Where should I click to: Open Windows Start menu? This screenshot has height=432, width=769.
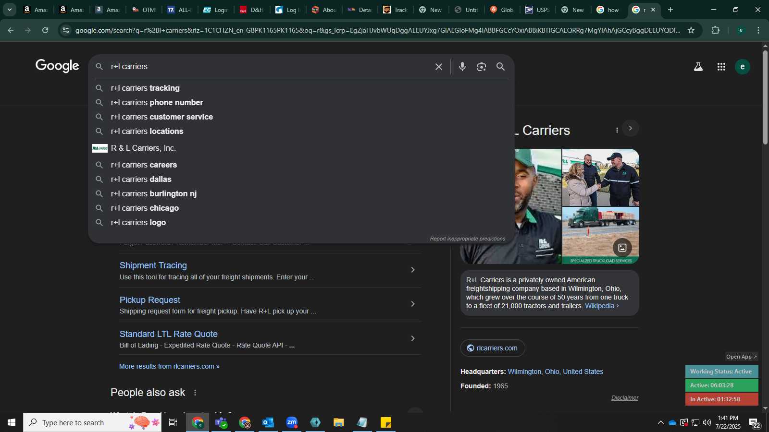(x=12, y=422)
